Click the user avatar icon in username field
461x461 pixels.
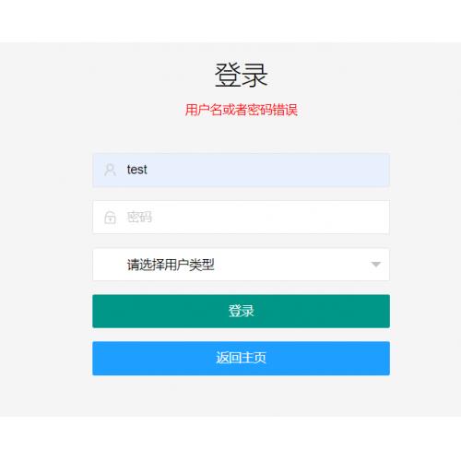(110, 170)
